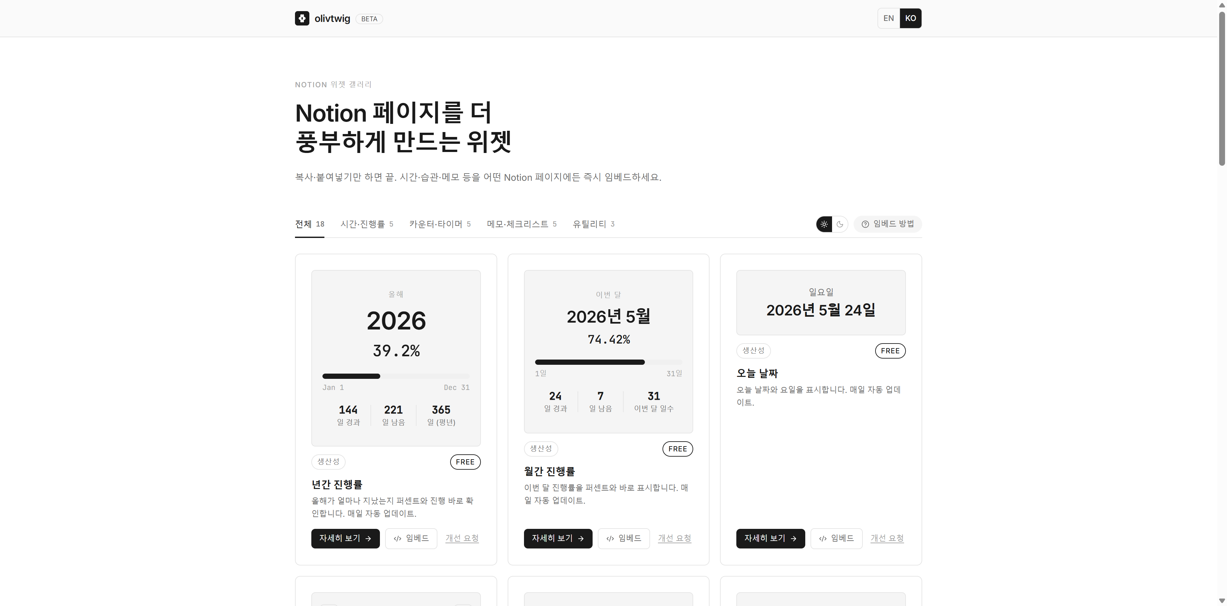Switch to light theme sun icon

824,224
